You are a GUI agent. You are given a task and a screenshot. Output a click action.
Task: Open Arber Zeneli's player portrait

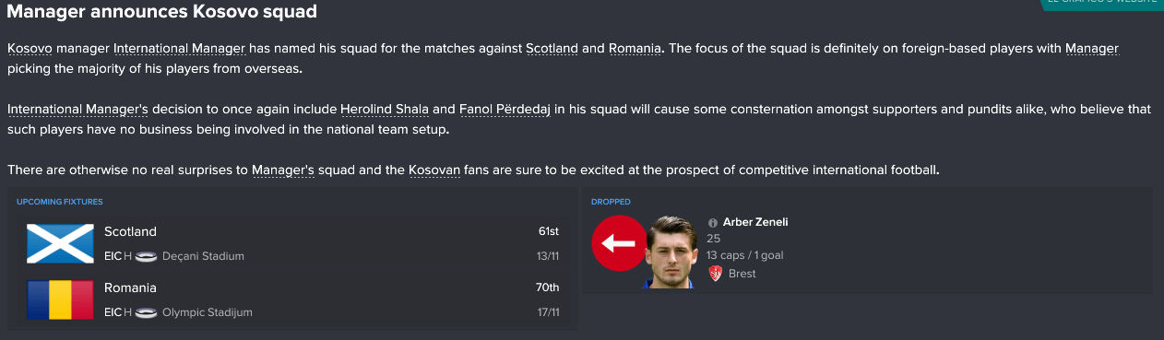pyautogui.click(x=671, y=252)
